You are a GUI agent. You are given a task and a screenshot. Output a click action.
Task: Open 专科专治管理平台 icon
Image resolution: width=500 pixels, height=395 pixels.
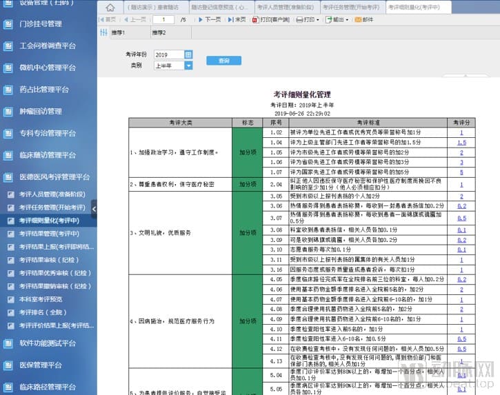coord(8,133)
